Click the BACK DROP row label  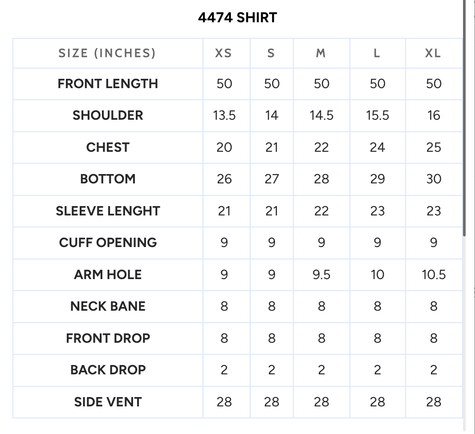click(108, 370)
